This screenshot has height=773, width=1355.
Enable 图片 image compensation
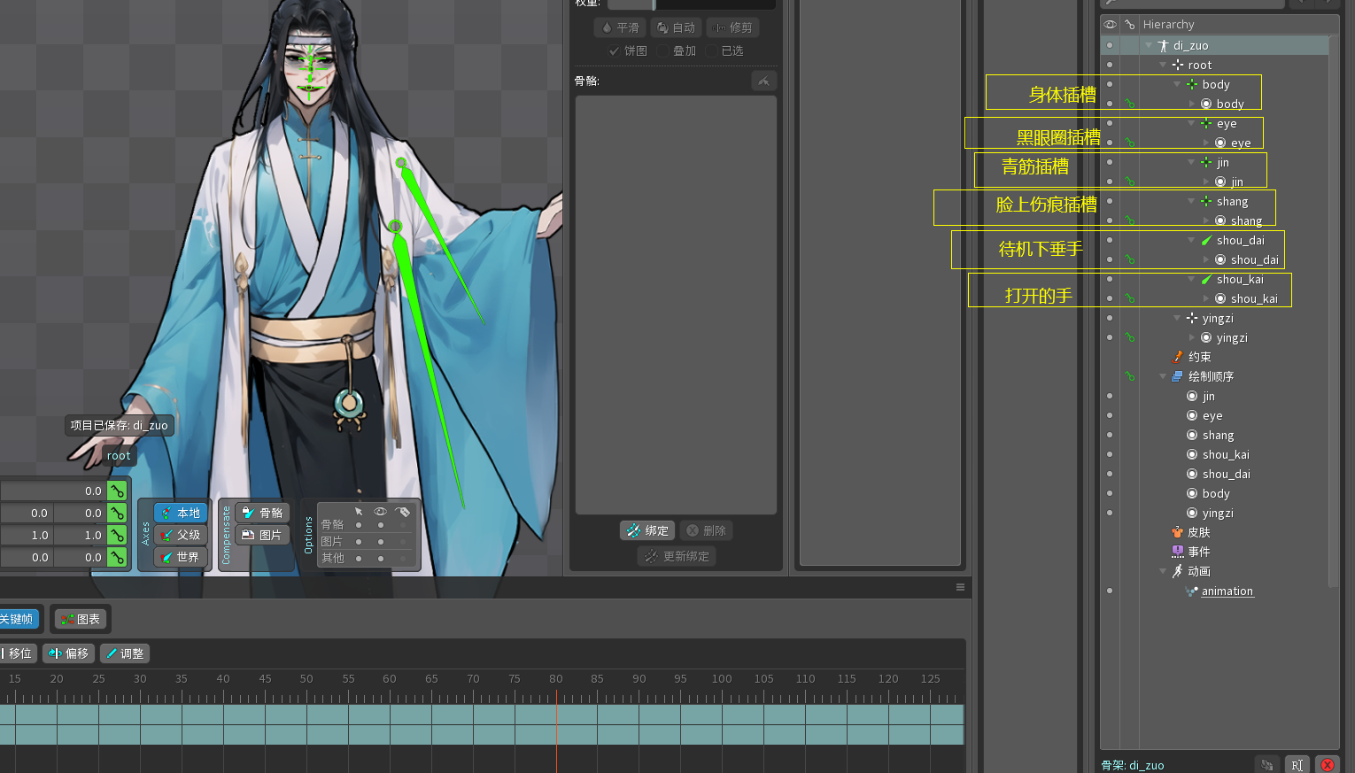(x=263, y=535)
